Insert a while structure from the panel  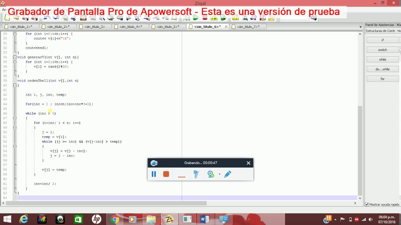point(383,59)
